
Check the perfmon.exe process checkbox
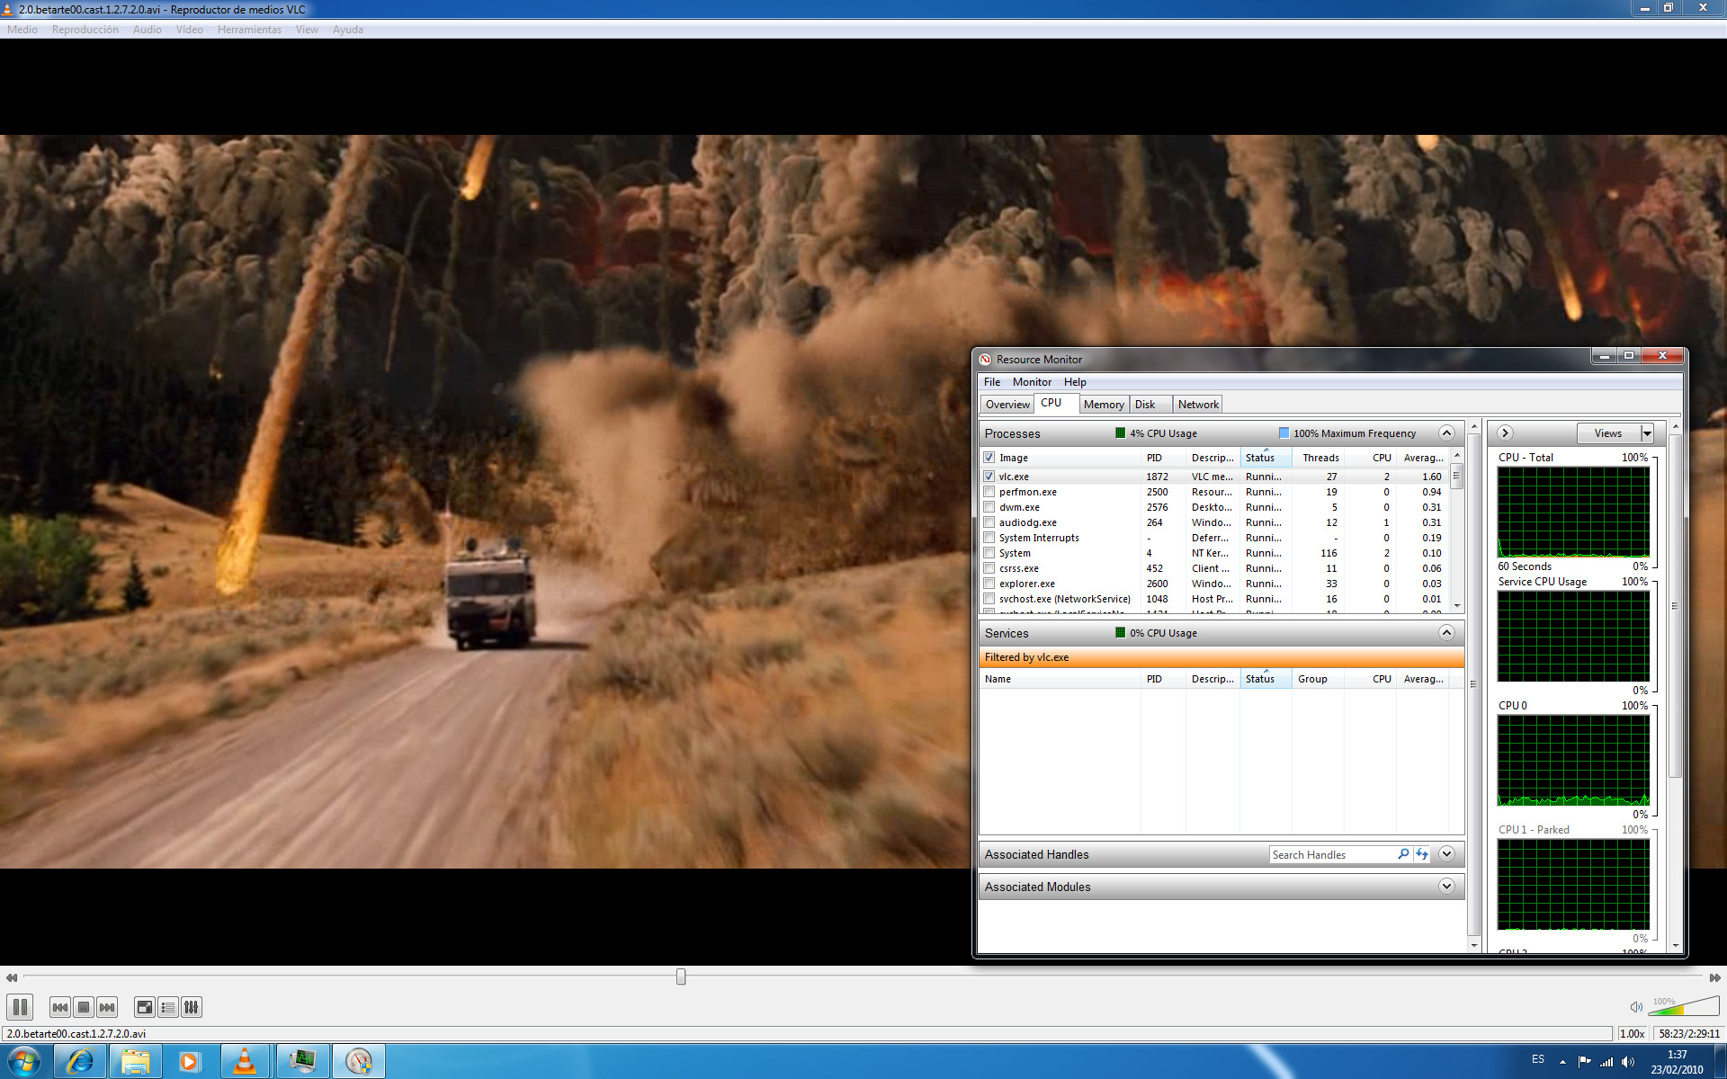(x=989, y=492)
